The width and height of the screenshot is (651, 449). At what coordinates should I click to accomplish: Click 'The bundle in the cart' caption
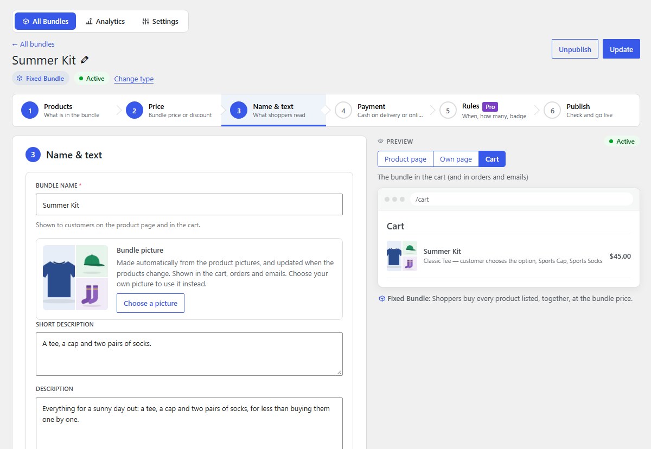[453, 177]
